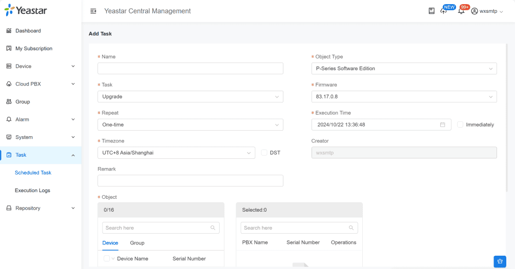
Task: Click the Execution Time date field
Action: click(x=381, y=125)
